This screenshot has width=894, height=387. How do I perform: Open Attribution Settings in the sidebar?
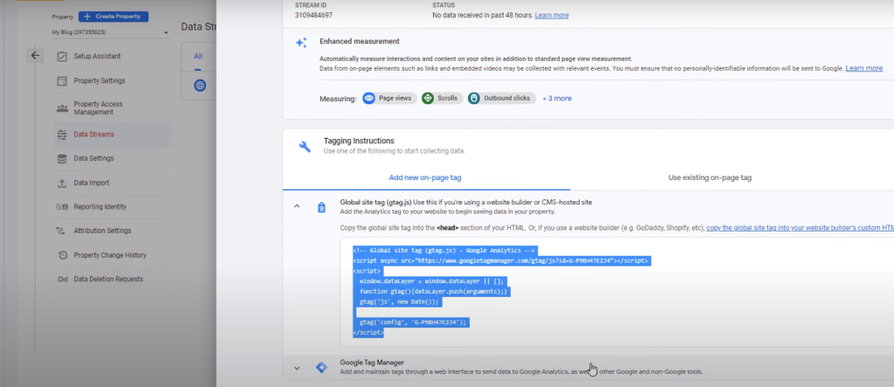[102, 231]
